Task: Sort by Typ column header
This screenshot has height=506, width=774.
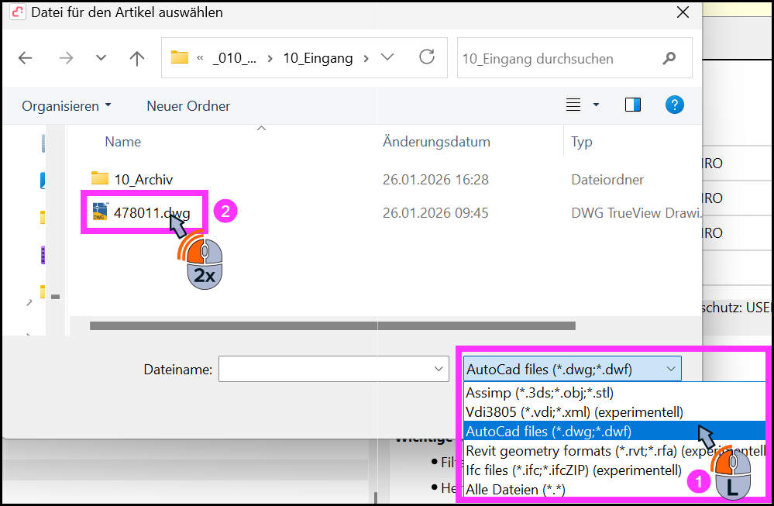Action: 582,142
